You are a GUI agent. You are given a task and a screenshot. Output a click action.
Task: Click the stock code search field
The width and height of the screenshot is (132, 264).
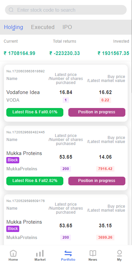click(x=66, y=10)
